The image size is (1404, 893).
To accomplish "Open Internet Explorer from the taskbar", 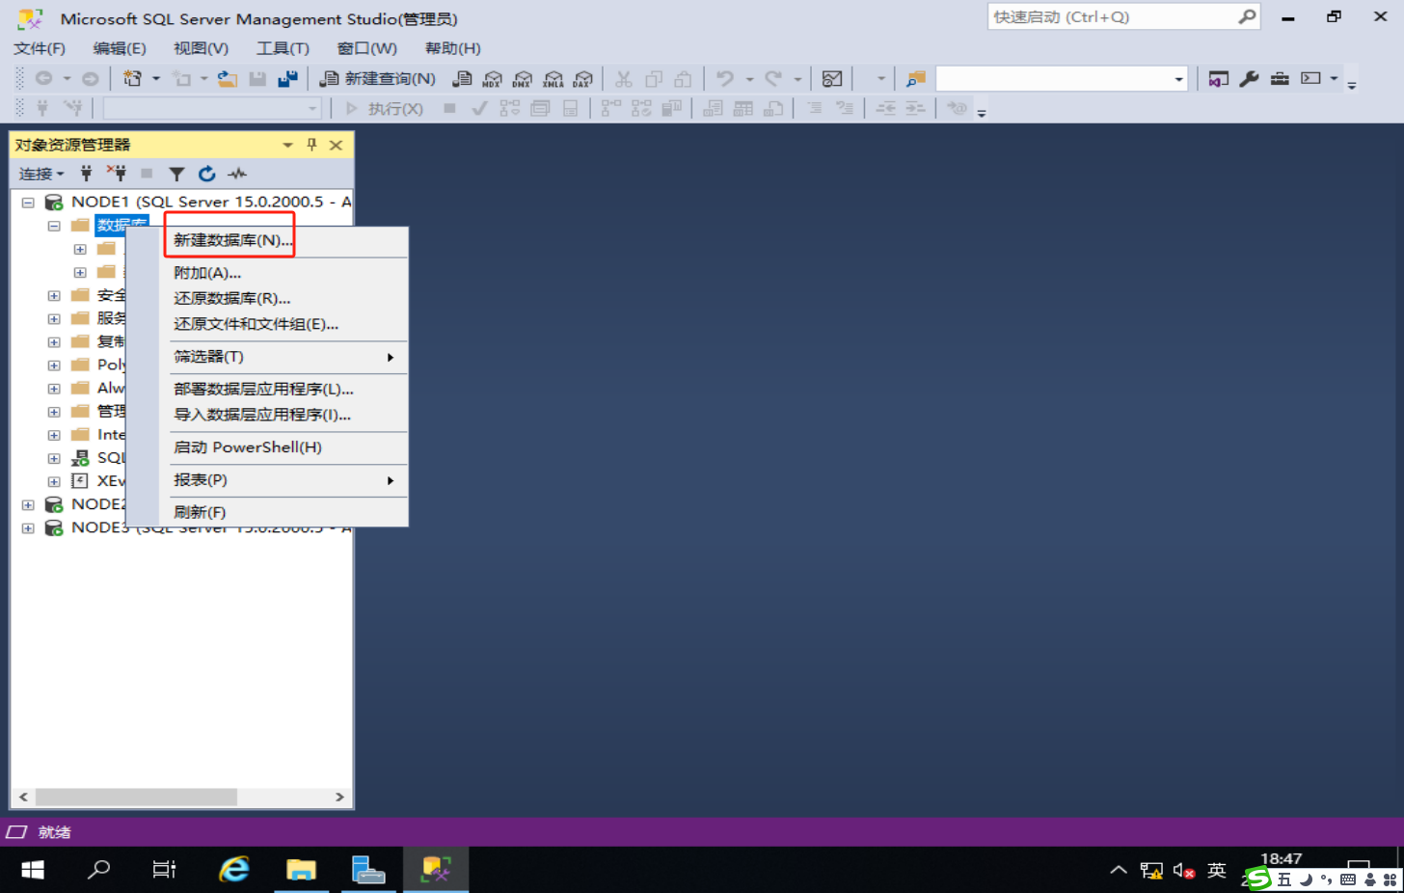I will pyautogui.click(x=234, y=870).
